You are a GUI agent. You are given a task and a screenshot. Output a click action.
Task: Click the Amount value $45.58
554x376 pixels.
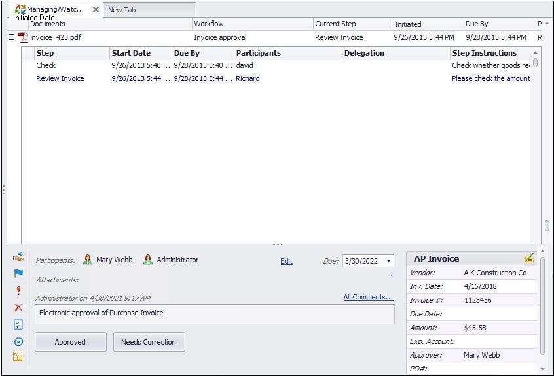click(475, 328)
